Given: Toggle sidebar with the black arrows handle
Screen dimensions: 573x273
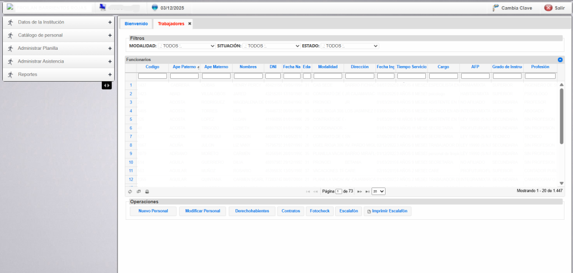Looking at the screenshot, I should (106, 85).
